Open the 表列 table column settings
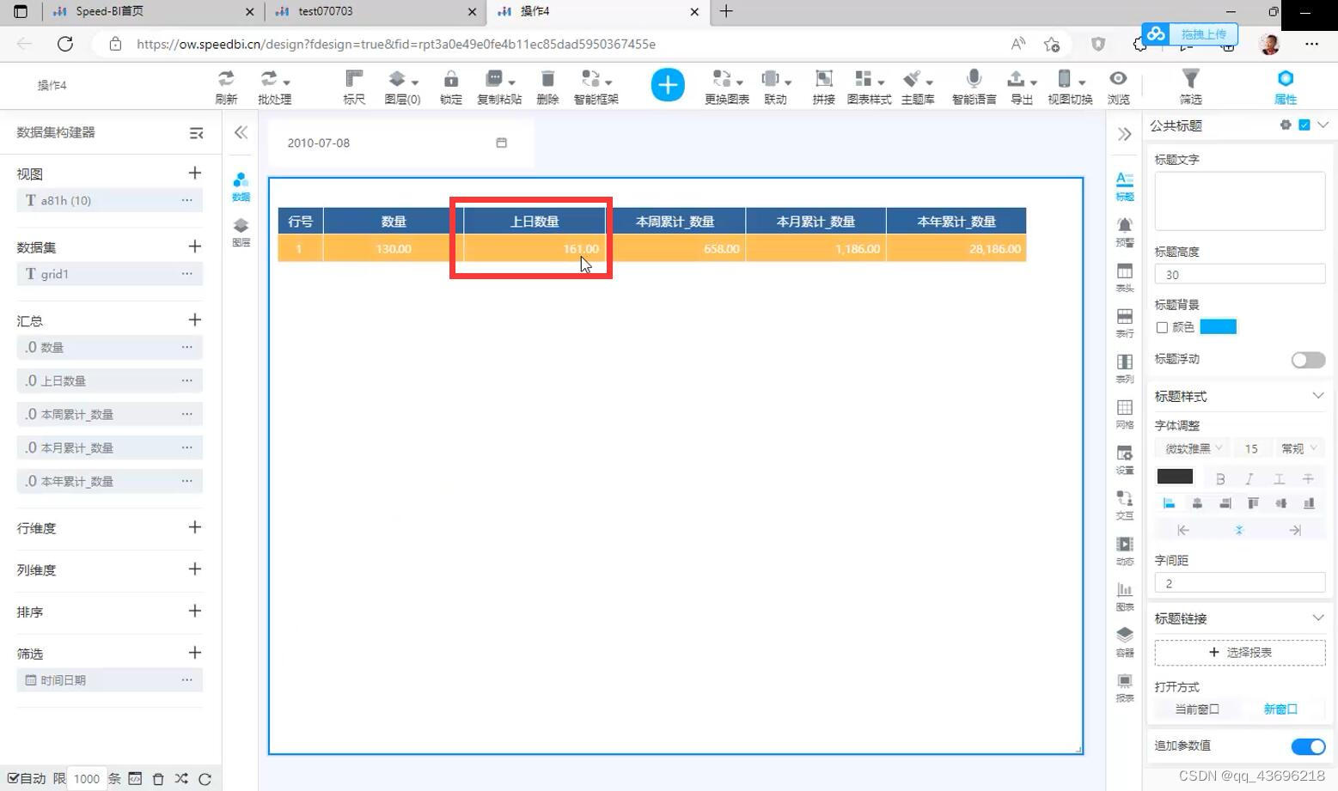The image size is (1338, 791). click(x=1124, y=368)
